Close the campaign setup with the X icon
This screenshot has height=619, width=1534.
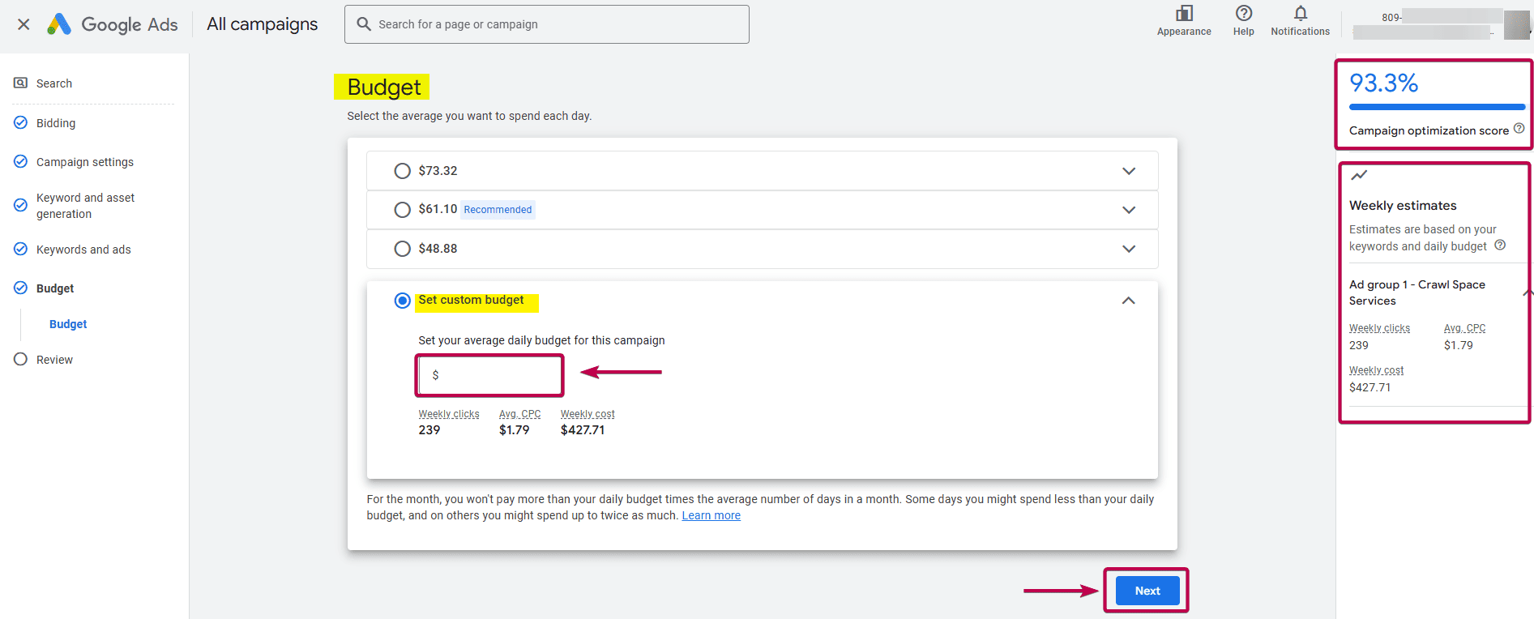point(24,24)
